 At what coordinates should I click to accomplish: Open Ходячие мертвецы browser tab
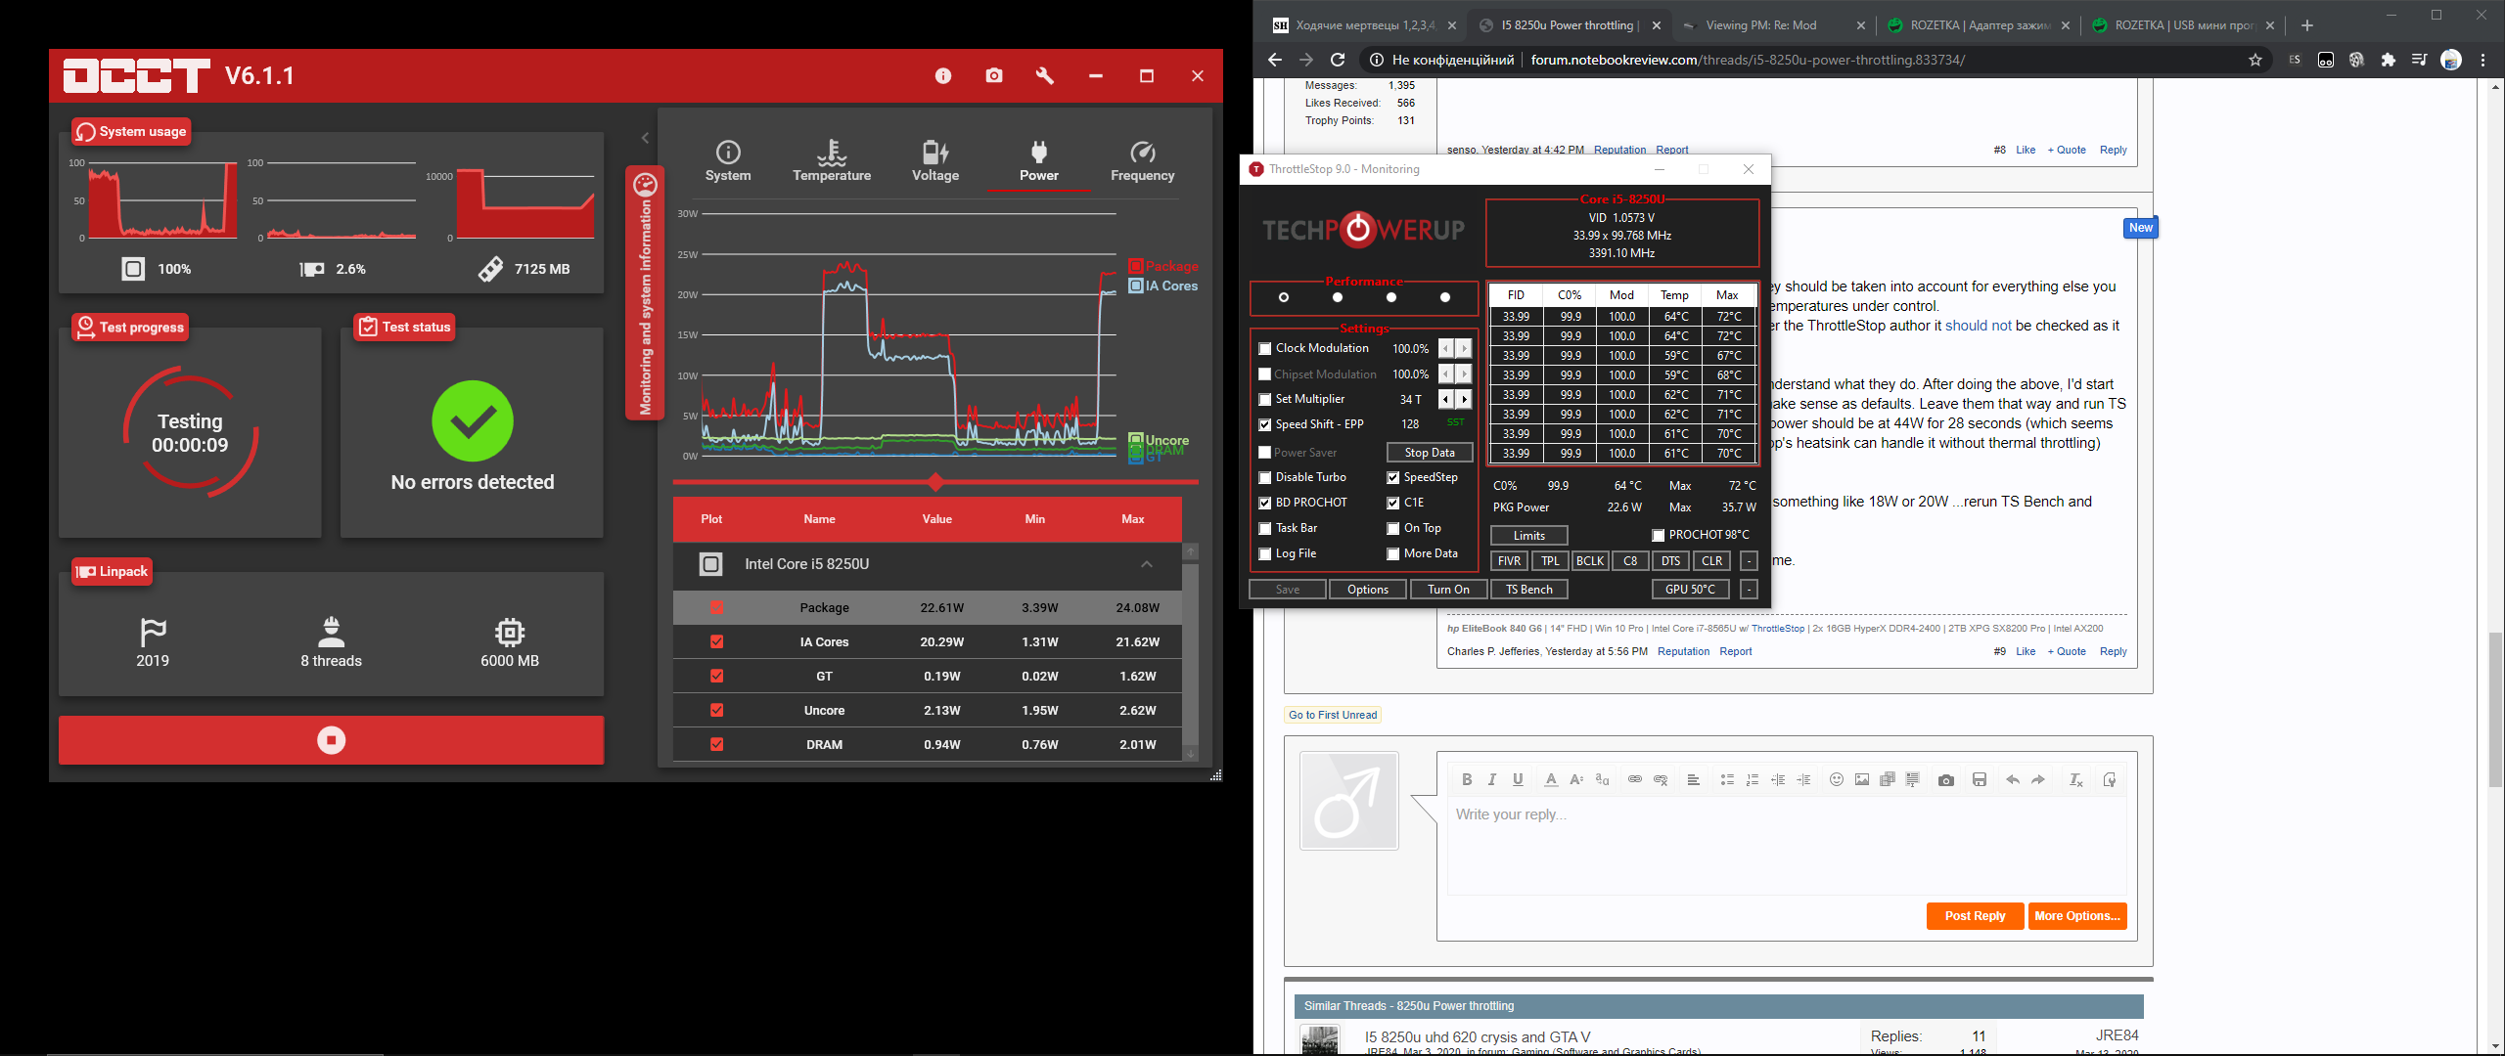1364,25
